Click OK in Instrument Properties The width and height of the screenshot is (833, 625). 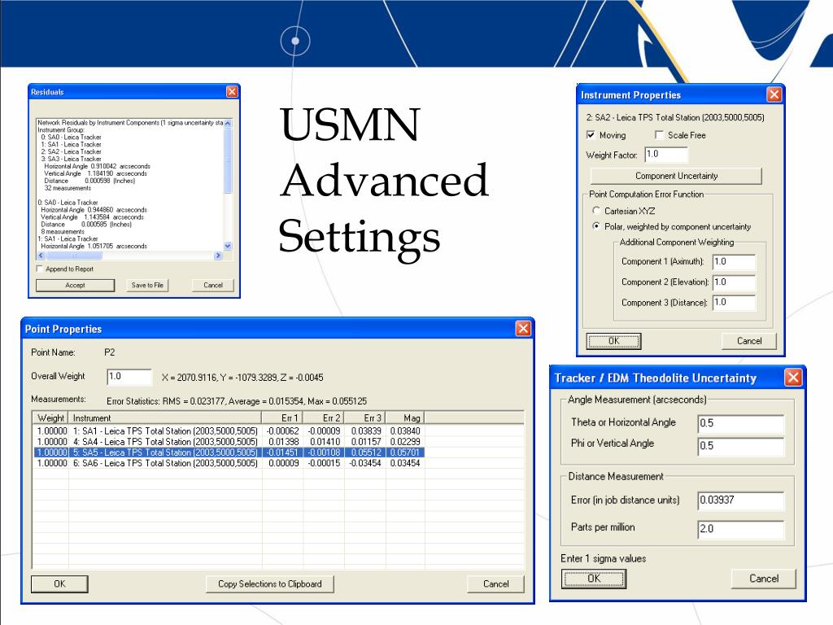[x=613, y=341]
